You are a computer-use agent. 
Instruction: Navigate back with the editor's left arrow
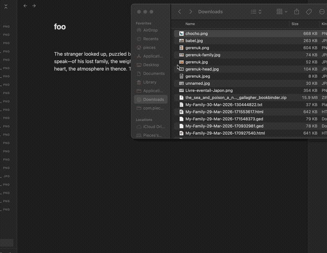25,6
